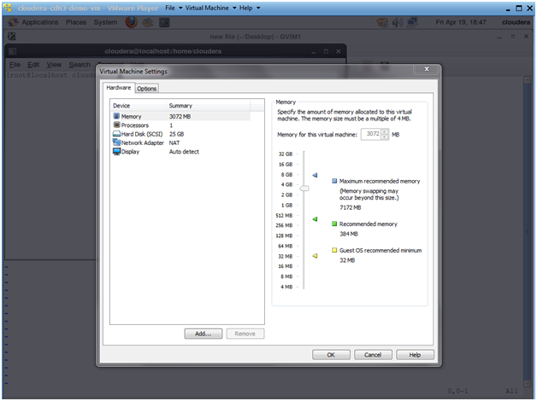Open the terminal's File menu

click(15, 65)
